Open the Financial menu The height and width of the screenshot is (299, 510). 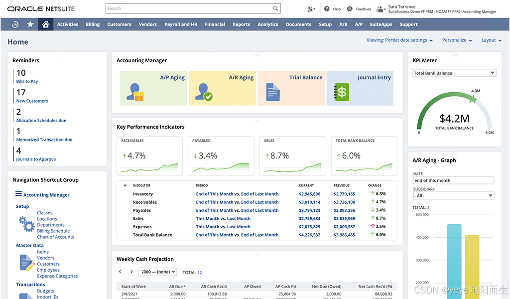[215, 24]
